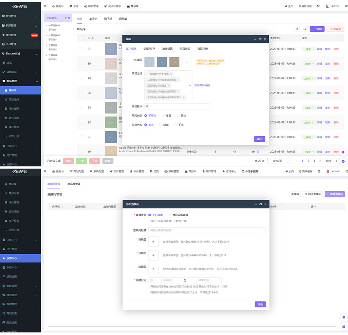Click the 直播间标题 input field

pos(207,230)
